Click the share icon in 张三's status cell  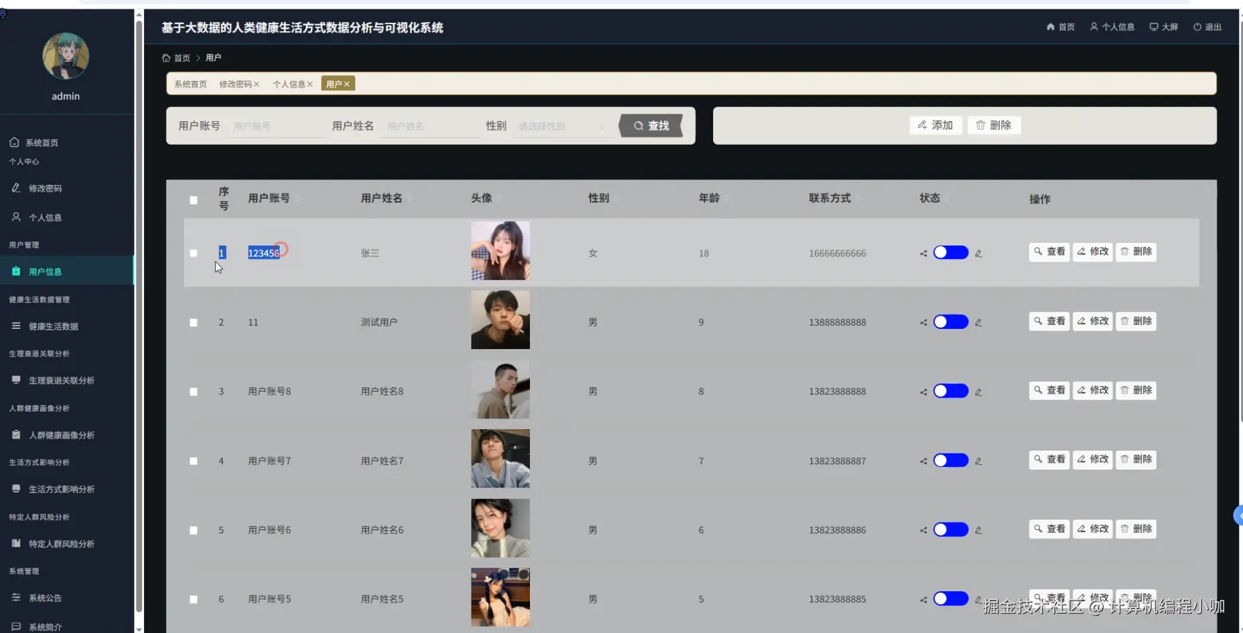923,254
